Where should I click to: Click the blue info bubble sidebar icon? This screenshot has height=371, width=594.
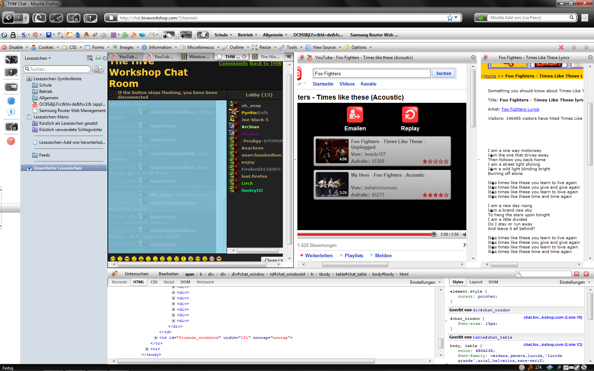pyautogui.click(x=11, y=112)
